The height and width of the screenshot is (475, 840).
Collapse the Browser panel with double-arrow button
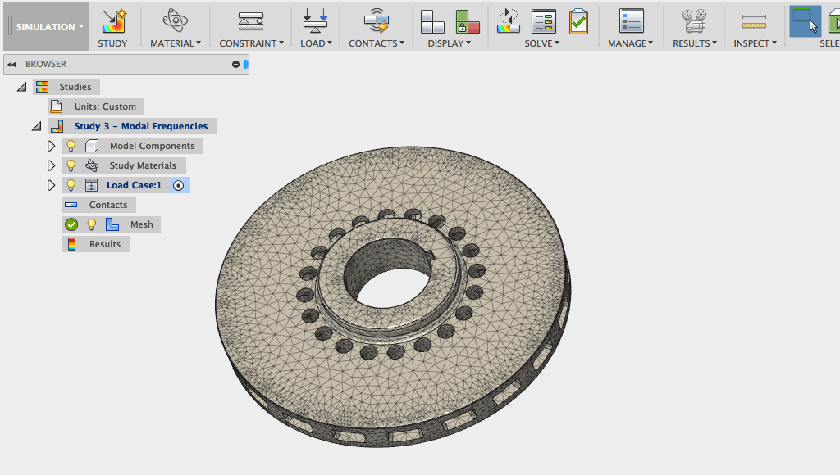coord(12,64)
